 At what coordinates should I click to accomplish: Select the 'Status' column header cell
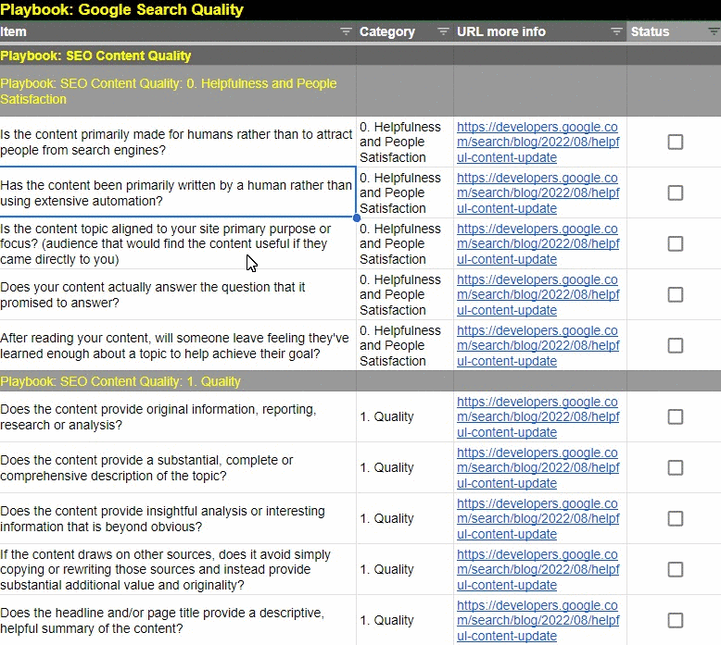pos(674,31)
